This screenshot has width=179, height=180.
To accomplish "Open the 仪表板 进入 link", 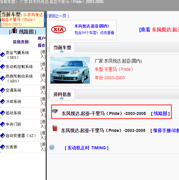I will 43,147.
